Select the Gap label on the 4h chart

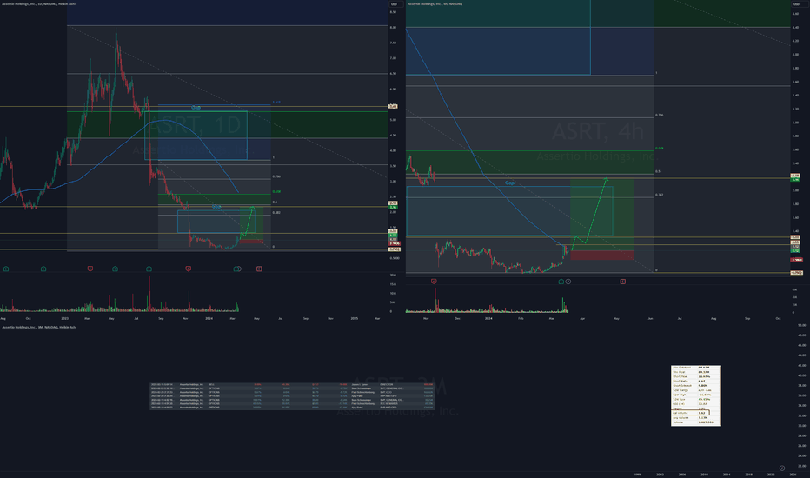pyautogui.click(x=509, y=183)
